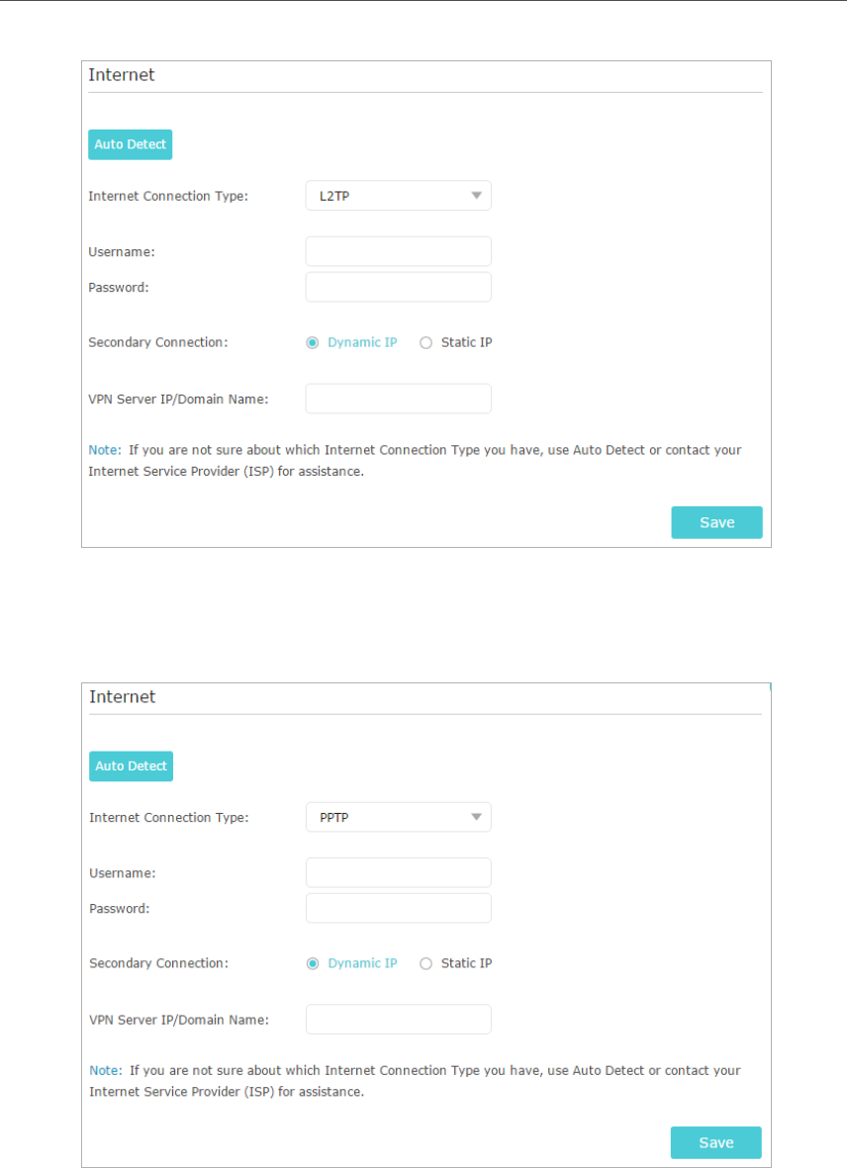This screenshot has height=1168, width=847.
Task: Click the L2TP VPN Server IP/Domain Name field
Action: [398, 399]
